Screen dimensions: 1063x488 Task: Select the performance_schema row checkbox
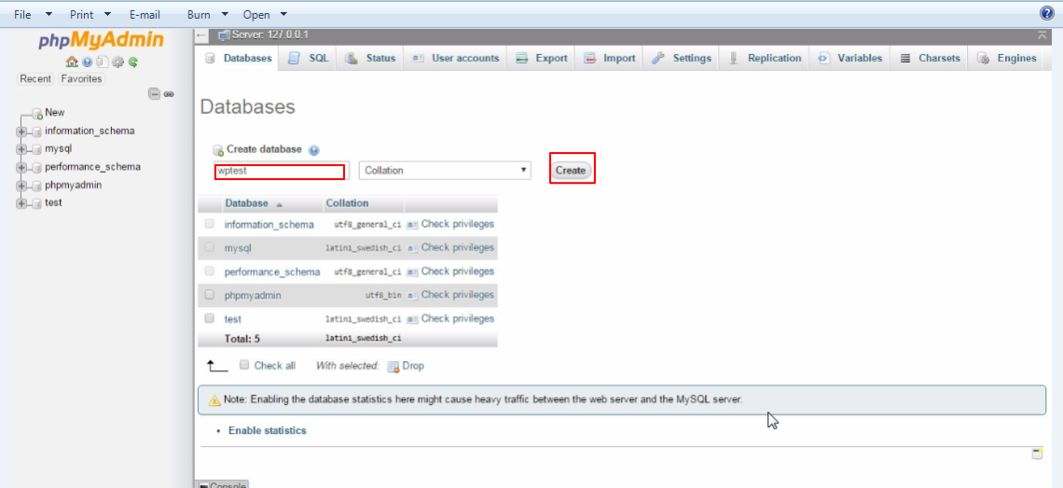click(x=209, y=272)
